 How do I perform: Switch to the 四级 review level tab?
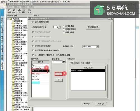pyautogui.click(x=88, y=63)
